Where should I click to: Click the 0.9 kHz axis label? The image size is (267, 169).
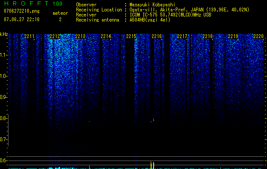(x=3, y=97)
